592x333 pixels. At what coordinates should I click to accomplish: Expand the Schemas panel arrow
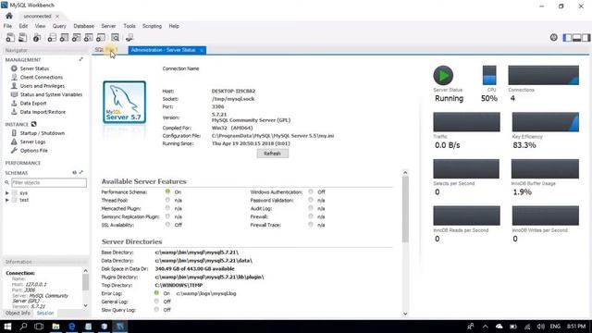point(81,173)
